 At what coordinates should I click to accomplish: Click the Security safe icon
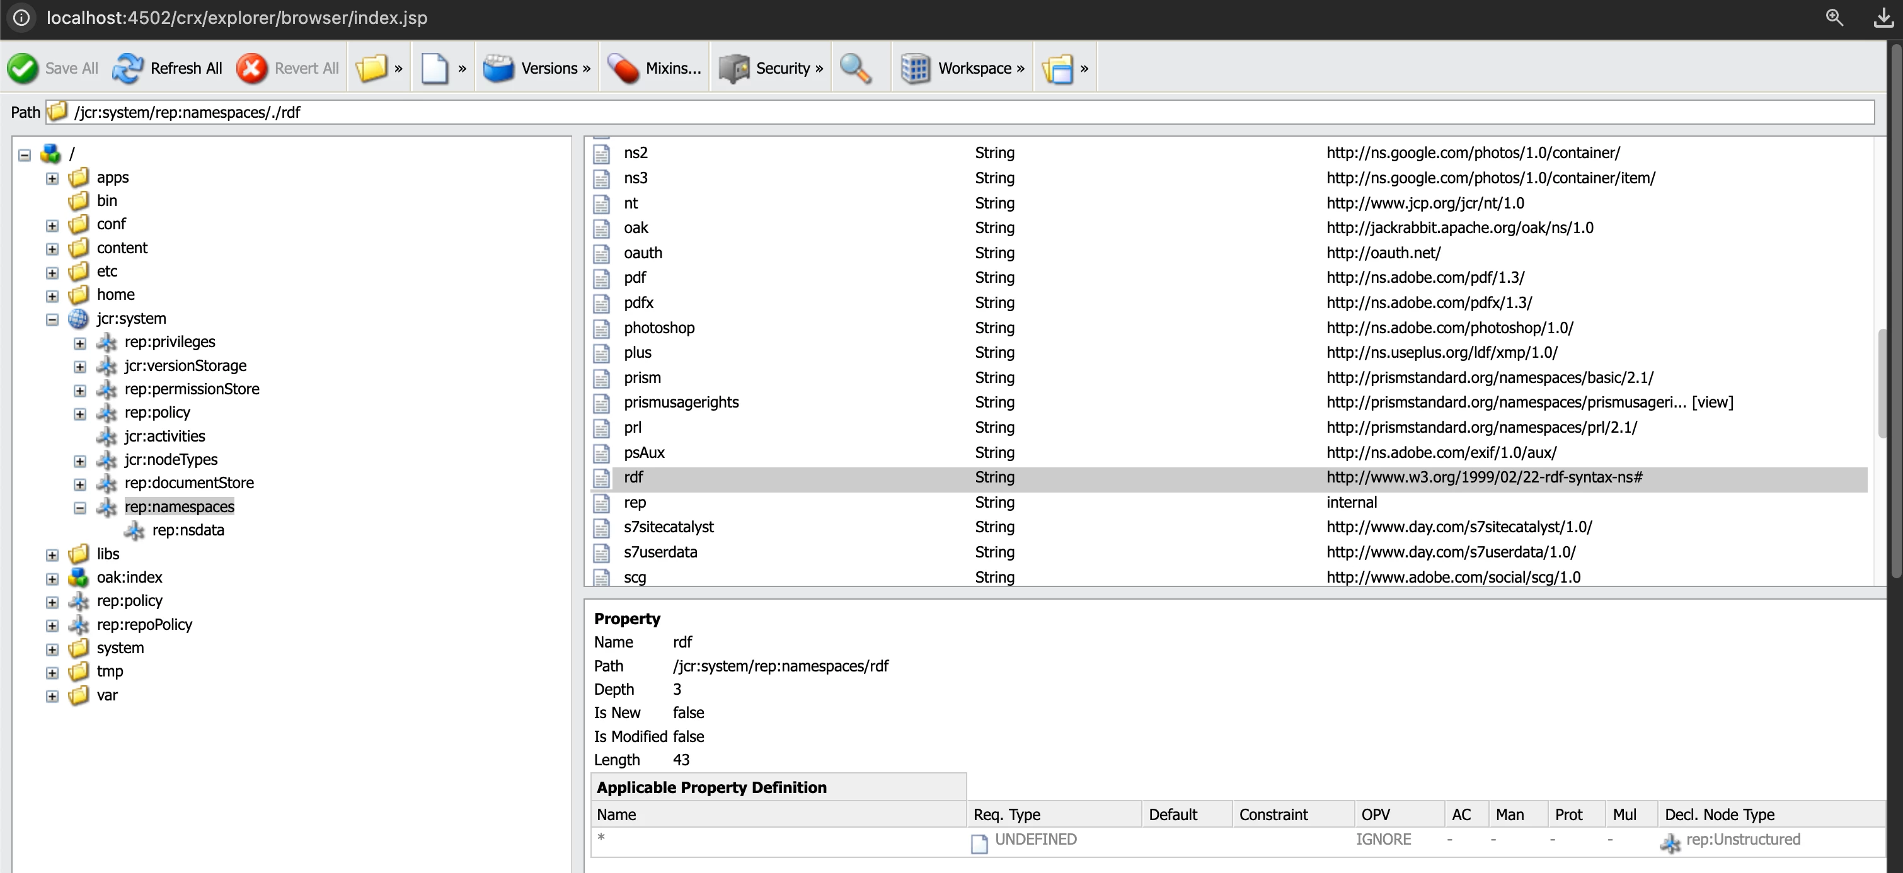(733, 68)
